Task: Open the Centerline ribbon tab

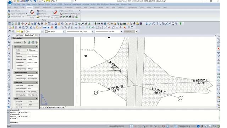Action: tap(69, 7)
